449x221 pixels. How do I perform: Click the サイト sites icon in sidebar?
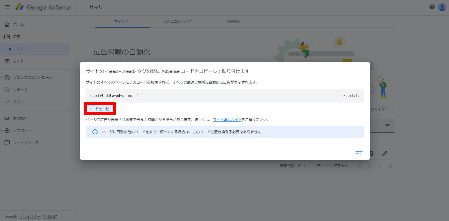pyautogui.click(x=7, y=61)
